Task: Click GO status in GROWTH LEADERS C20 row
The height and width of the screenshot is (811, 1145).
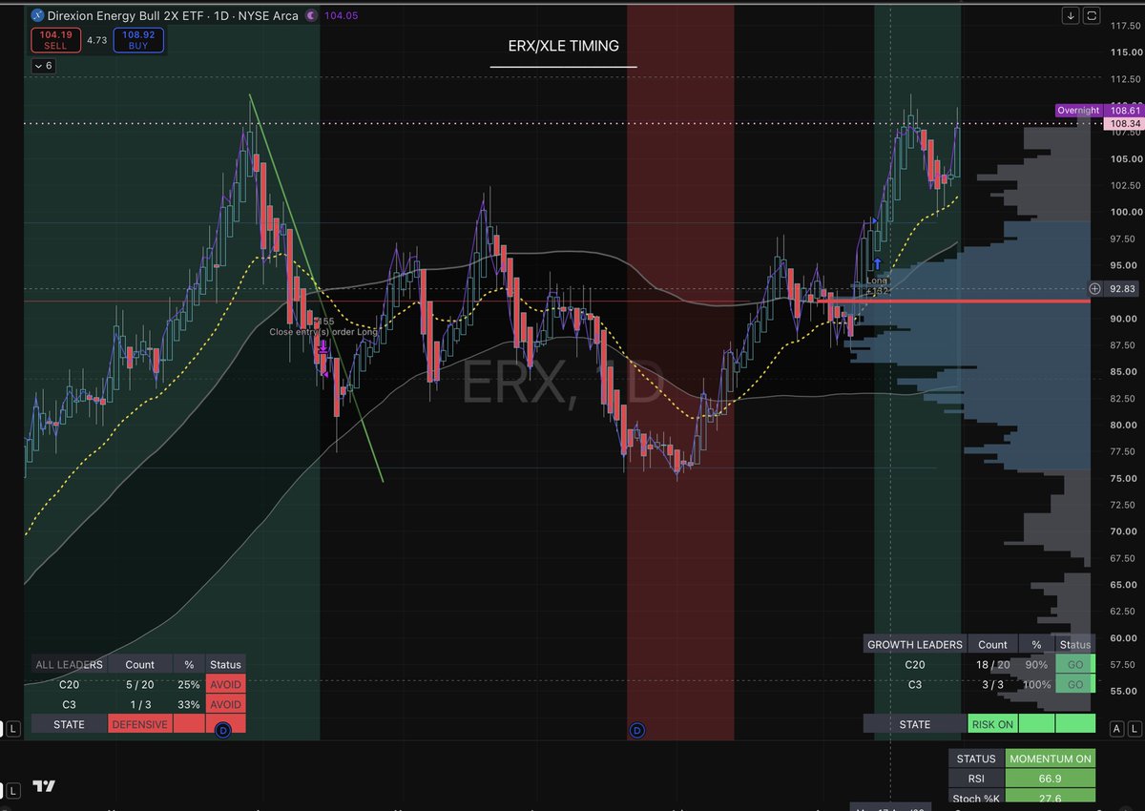Action: (1075, 664)
